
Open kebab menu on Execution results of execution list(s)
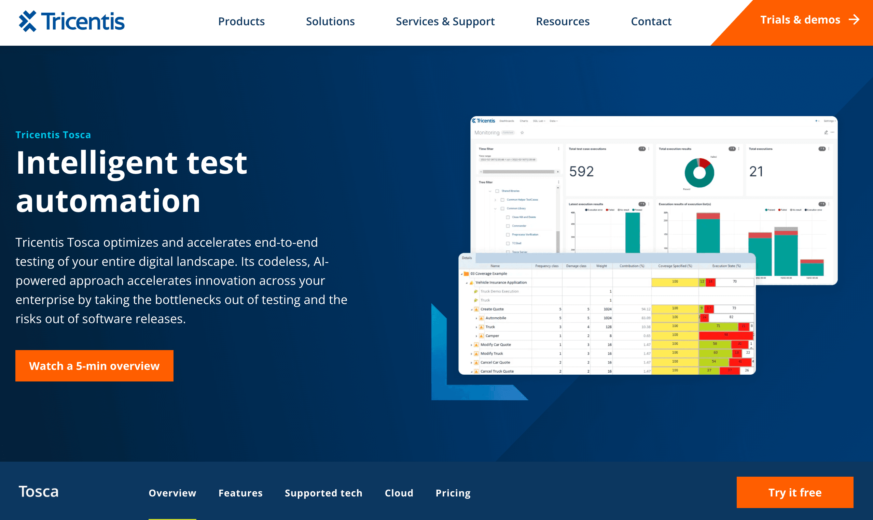click(829, 204)
